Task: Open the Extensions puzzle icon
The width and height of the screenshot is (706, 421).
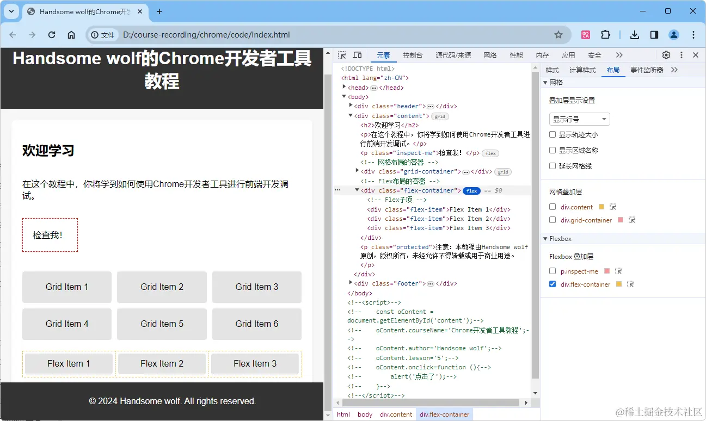Action: point(605,35)
